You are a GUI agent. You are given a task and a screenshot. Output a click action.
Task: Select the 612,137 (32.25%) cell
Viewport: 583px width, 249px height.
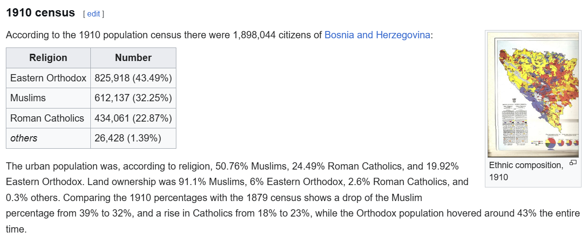point(133,98)
